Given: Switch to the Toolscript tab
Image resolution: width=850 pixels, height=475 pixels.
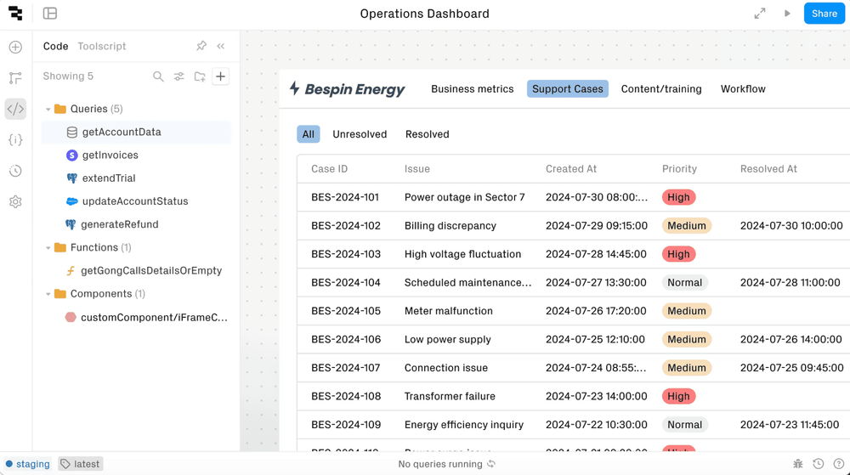Looking at the screenshot, I should click(101, 46).
